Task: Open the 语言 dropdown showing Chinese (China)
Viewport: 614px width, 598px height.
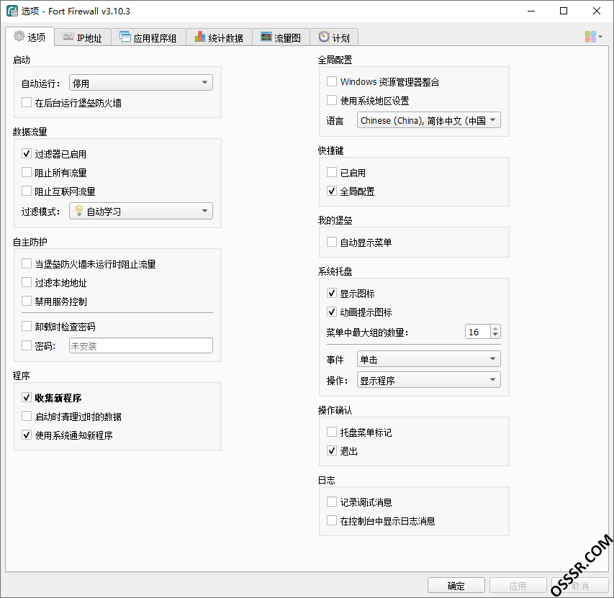Action: 429,120
